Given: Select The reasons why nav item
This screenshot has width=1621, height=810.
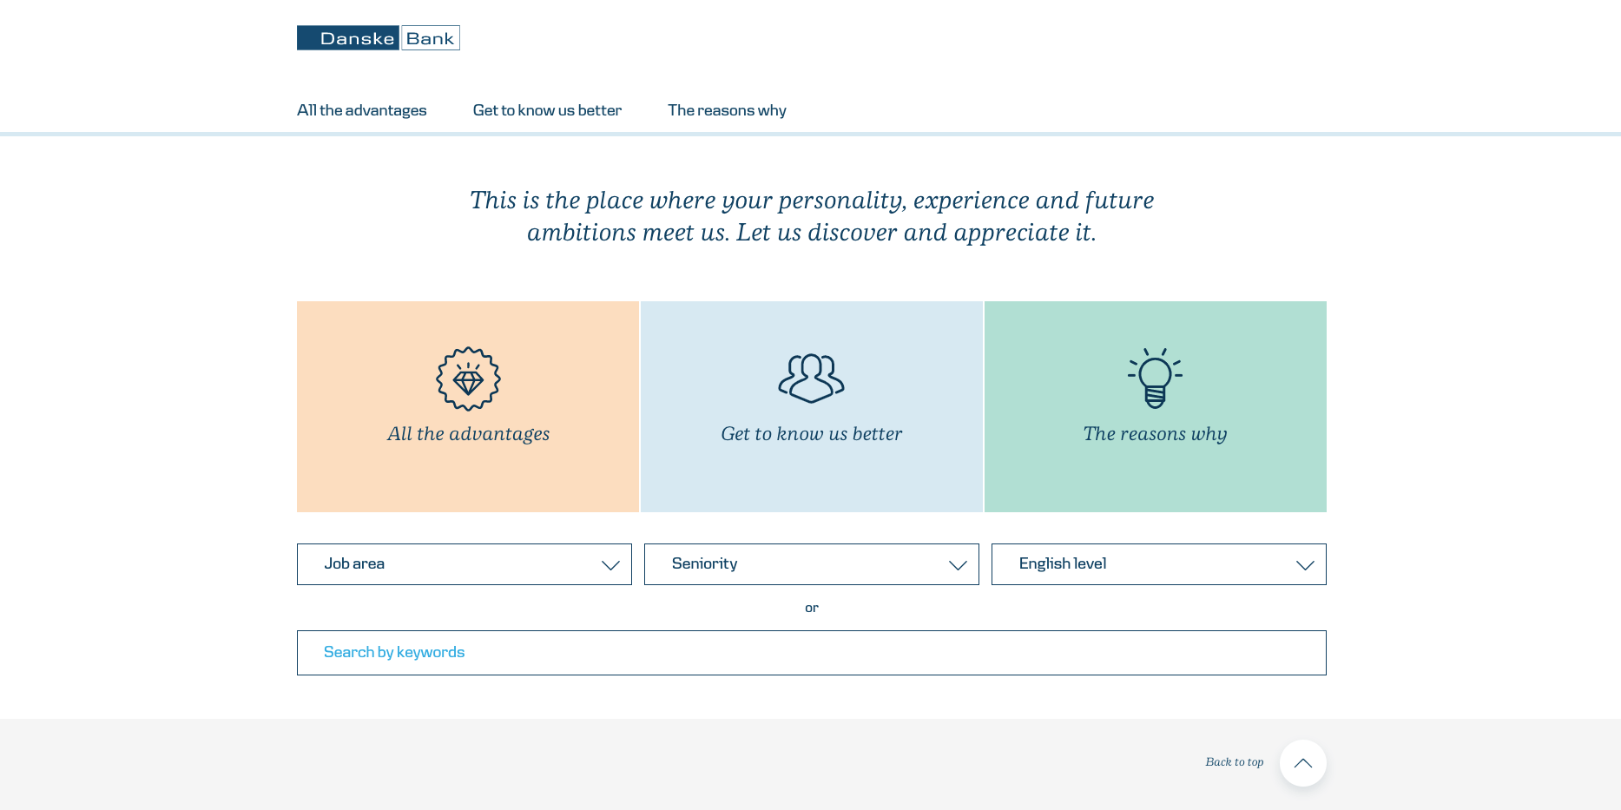Looking at the screenshot, I should tap(727, 110).
